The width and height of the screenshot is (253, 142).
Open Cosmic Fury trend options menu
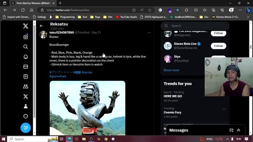[x=224, y=109]
